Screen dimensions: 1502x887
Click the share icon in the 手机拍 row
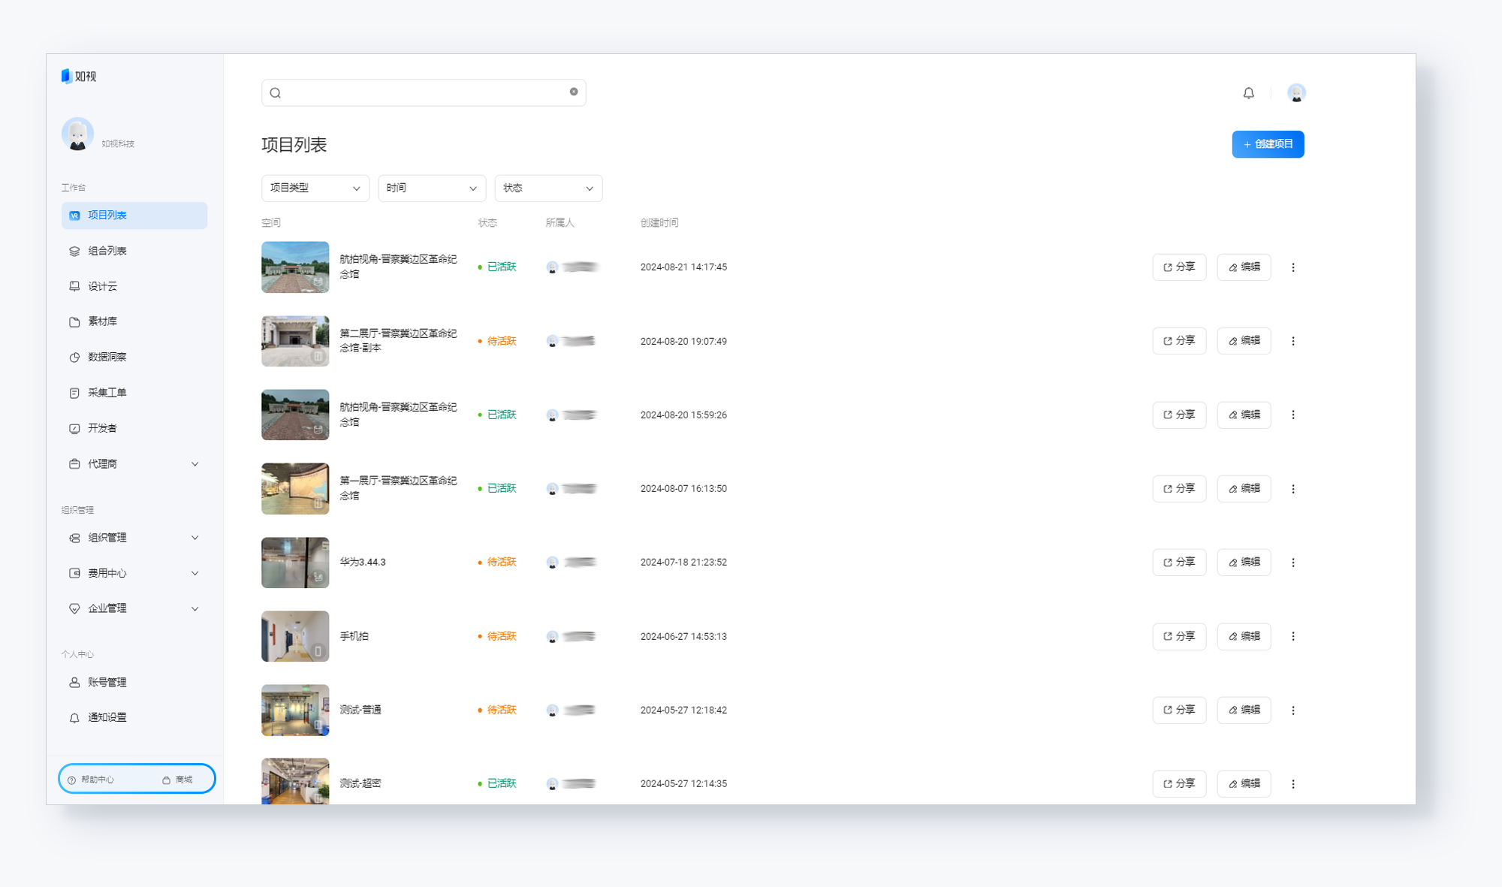[1167, 636]
